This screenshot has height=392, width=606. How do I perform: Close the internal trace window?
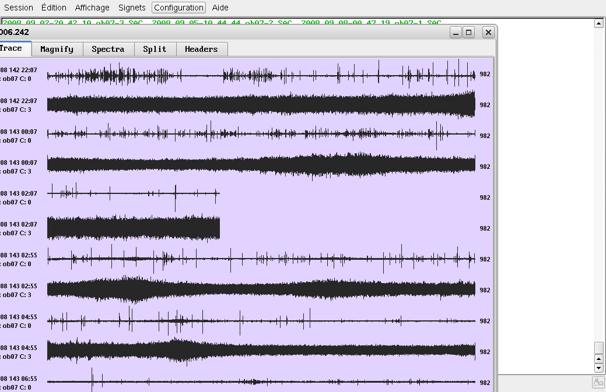click(x=488, y=33)
